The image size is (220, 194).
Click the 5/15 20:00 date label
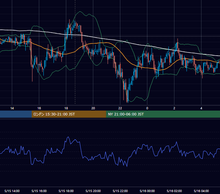point(93,191)
